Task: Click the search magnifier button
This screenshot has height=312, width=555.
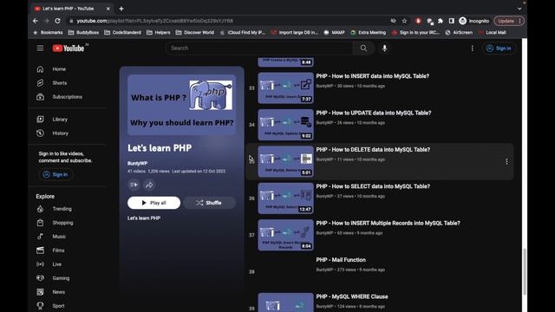Action: pos(363,49)
